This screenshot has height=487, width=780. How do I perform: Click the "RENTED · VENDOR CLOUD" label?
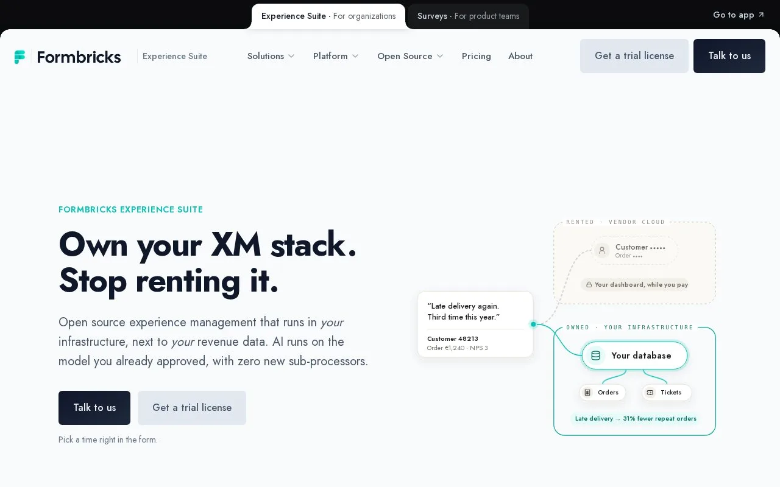tap(615, 222)
